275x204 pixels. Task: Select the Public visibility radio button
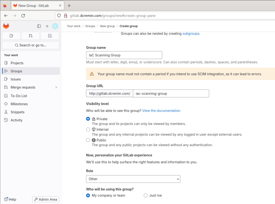[x=88, y=140]
